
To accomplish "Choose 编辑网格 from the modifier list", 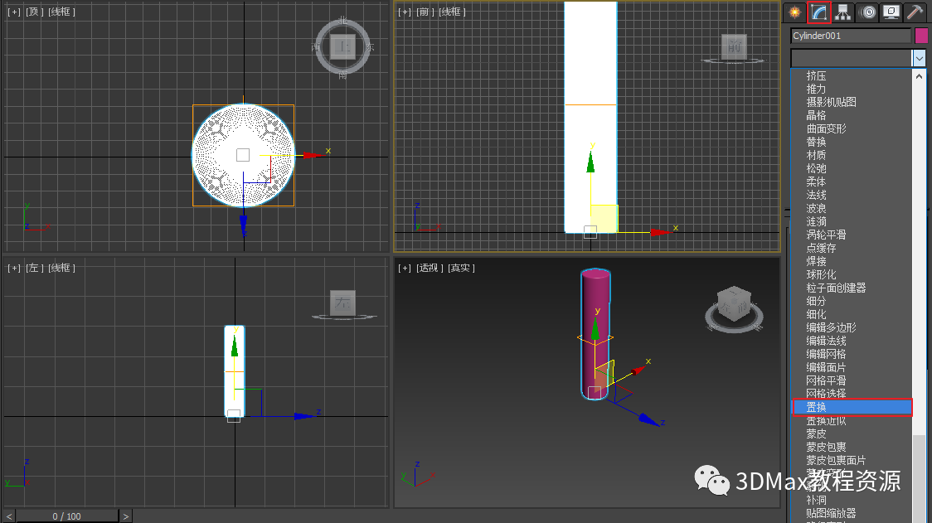I will [x=826, y=354].
